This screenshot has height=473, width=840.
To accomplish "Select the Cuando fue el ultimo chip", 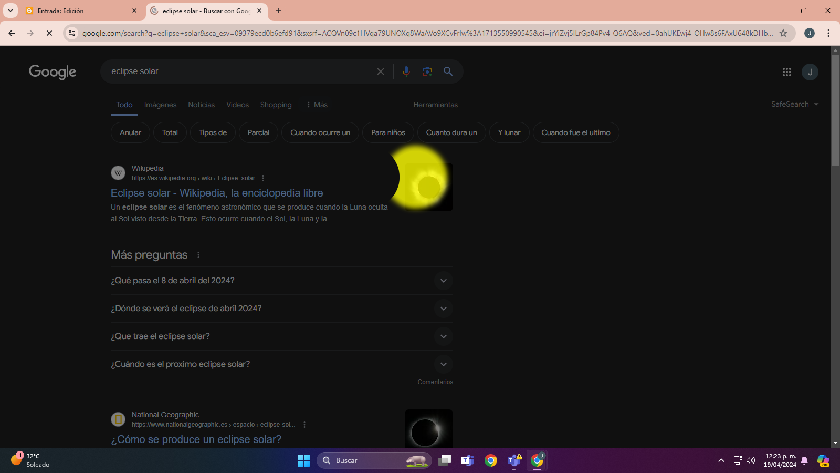I will pos(576,132).
